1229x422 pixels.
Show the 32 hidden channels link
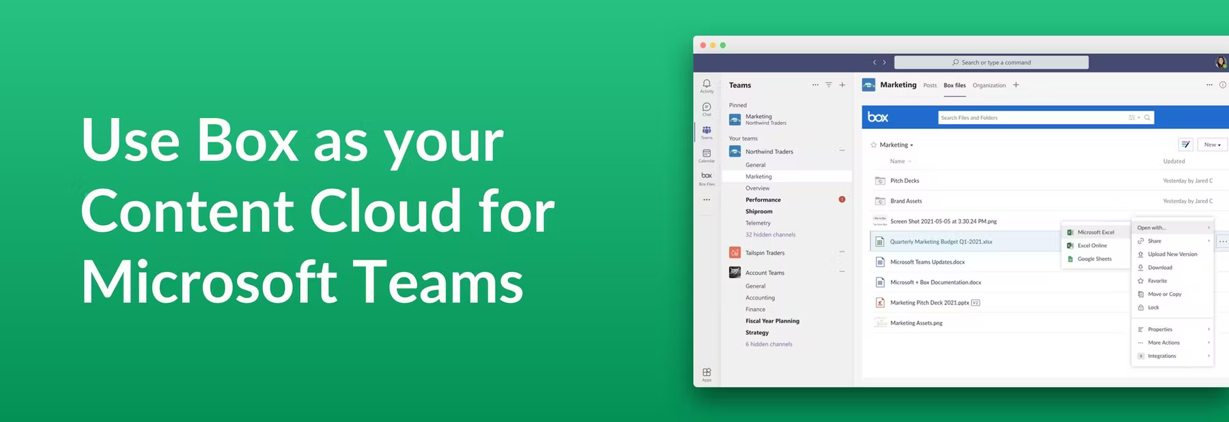(x=770, y=235)
